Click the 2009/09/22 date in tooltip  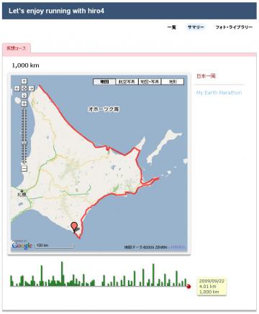coord(212,281)
